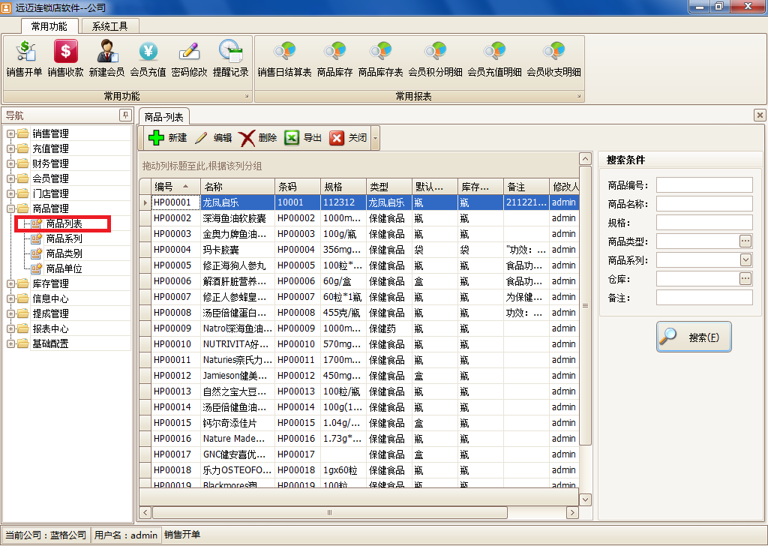The width and height of the screenshot is (768, 546).
Task: Expand the 信息中心 tree node
Action: tap(10, 298)
